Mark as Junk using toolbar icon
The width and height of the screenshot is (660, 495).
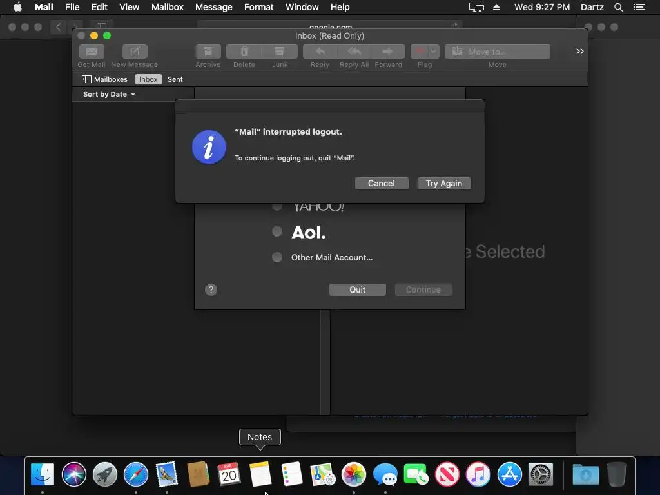coord(280,52)
